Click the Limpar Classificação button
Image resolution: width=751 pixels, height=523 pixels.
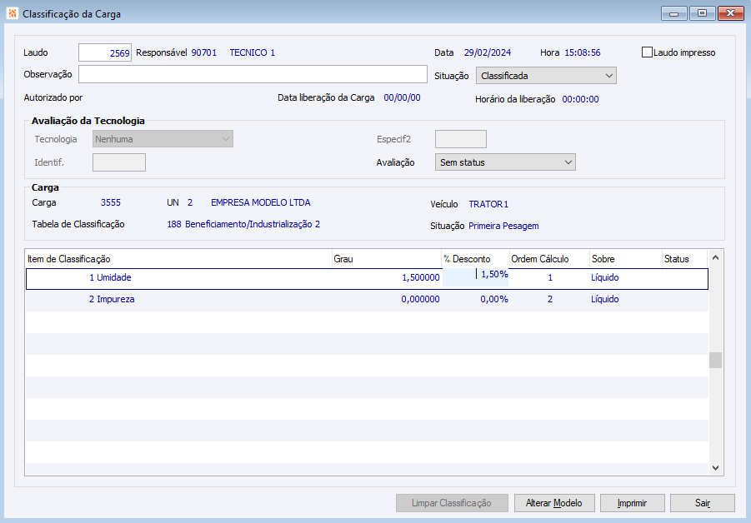pyautogui.click(x=452, y=503)
